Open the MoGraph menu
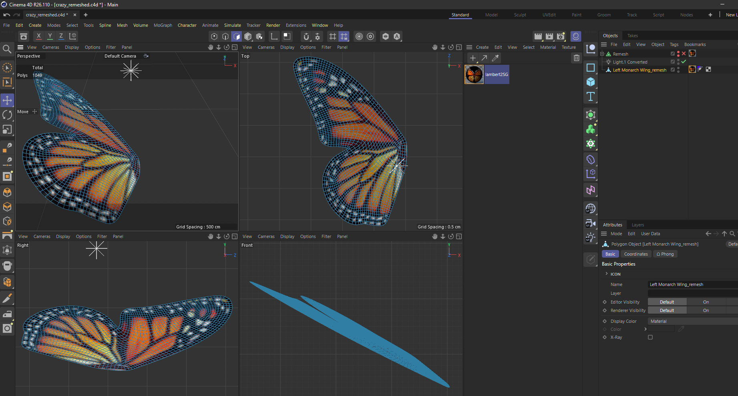 coord(163,25)
